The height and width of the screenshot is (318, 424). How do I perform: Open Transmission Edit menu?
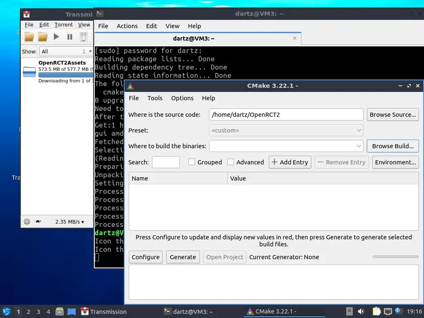coord(44,24)
